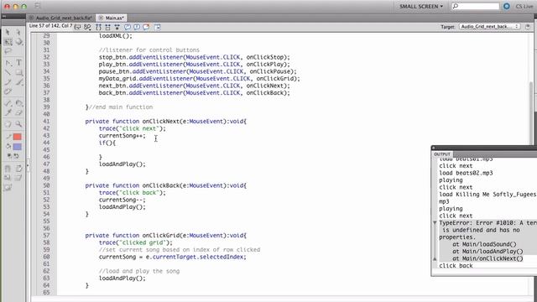
Task: Collapse the Tools panel with double arrows
Action: (4, 16)
